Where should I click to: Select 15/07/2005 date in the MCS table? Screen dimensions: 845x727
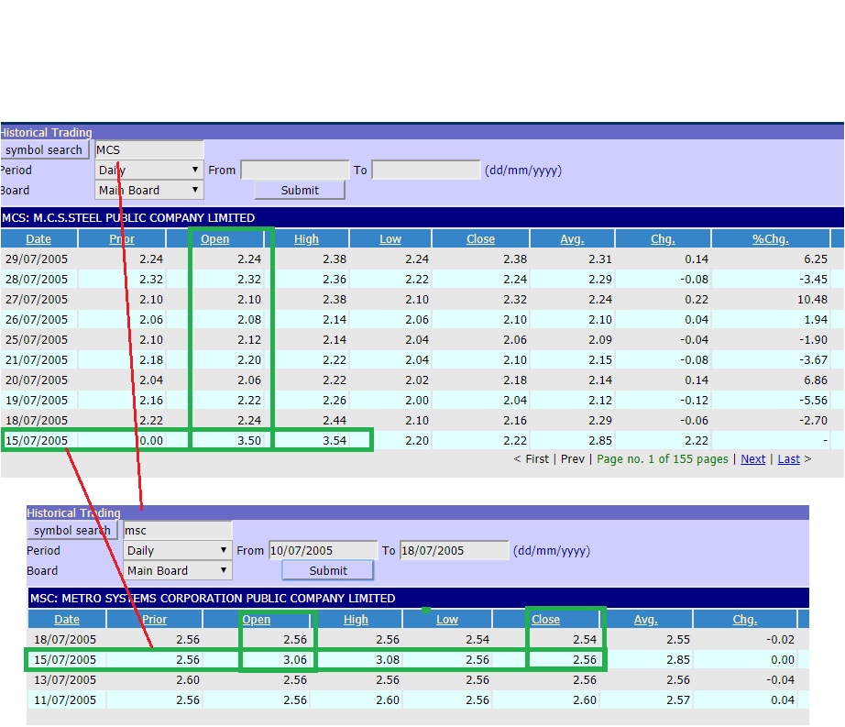37,441
